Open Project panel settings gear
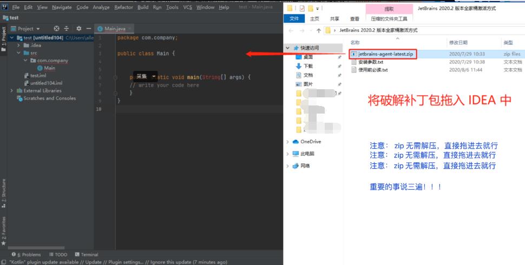 coord(78,29)
